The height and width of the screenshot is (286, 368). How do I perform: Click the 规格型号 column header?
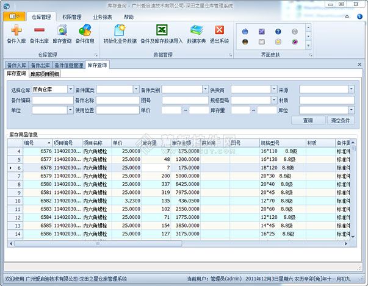tap(283, 143)
